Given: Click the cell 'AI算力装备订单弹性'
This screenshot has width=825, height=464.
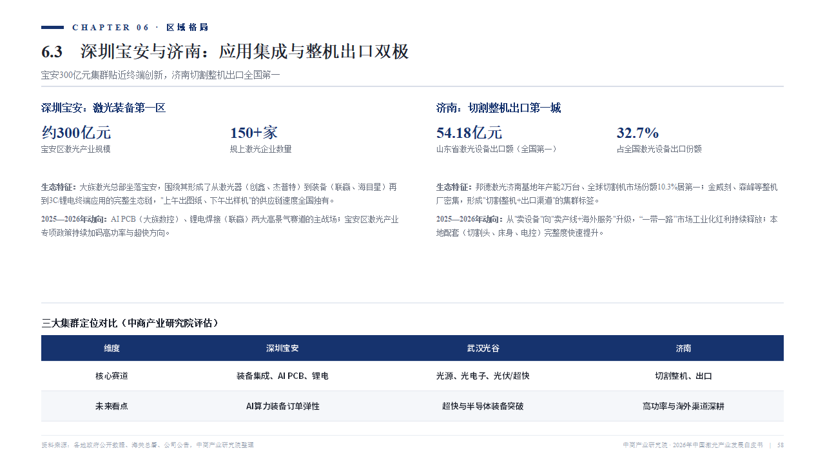Looking at the screenshot, I should [x=282, y=406].
